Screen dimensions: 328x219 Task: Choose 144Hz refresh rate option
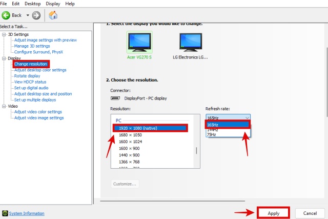pos(213,130)
